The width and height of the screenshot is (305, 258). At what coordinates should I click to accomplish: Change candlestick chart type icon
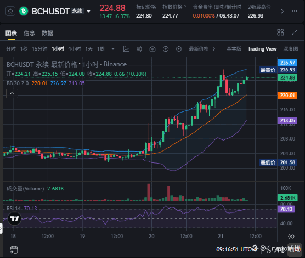coord(139,49)
